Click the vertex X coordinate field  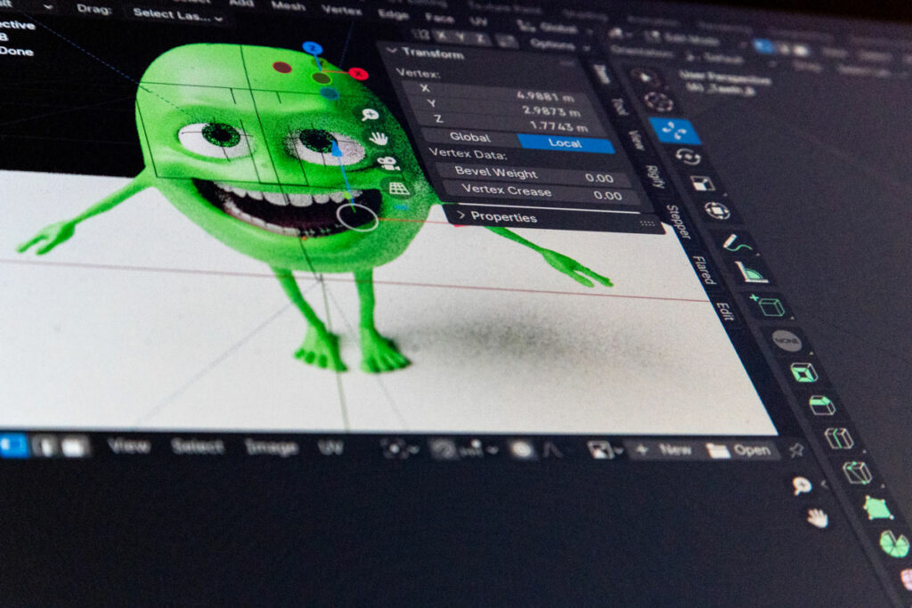tap(499, 93)
